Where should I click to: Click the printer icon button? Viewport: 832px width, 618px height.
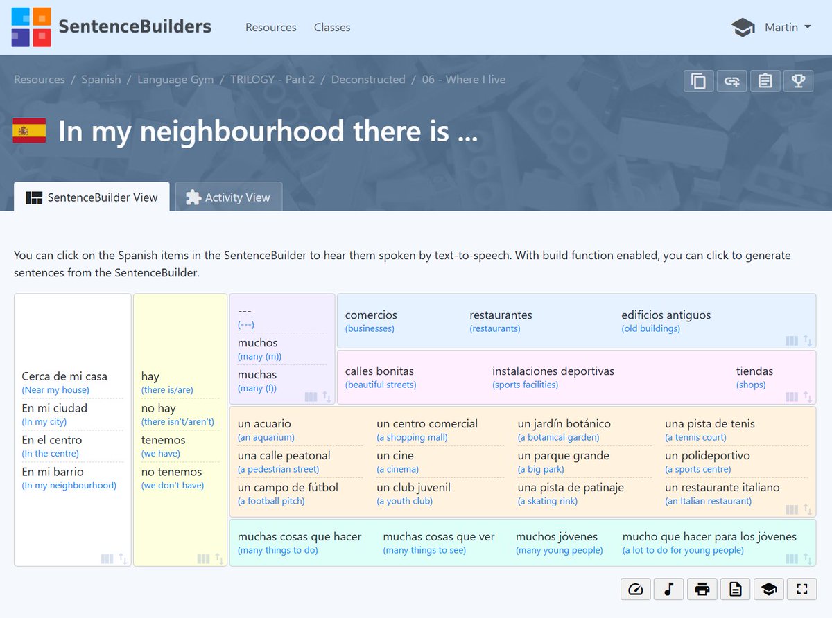pyautogui.click(x=702, y=589)
